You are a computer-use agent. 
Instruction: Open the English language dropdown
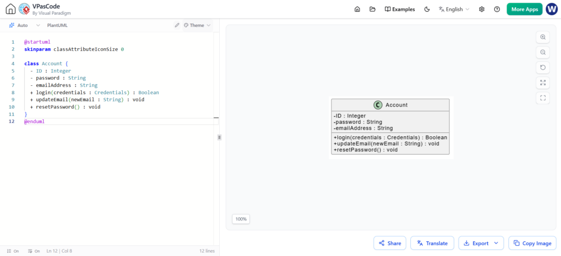[x=454, y=9]
